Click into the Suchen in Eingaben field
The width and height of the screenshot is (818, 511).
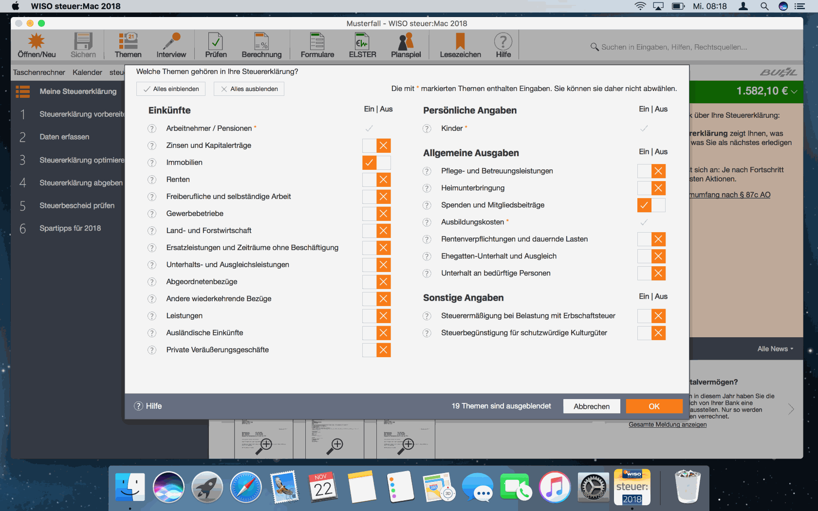click(x=673, y=47)
